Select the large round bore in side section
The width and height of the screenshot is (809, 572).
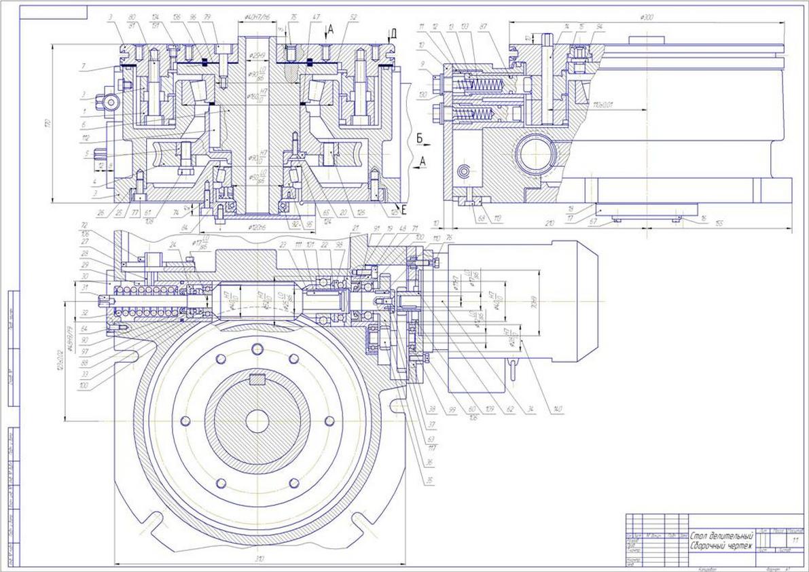[537, 153]
